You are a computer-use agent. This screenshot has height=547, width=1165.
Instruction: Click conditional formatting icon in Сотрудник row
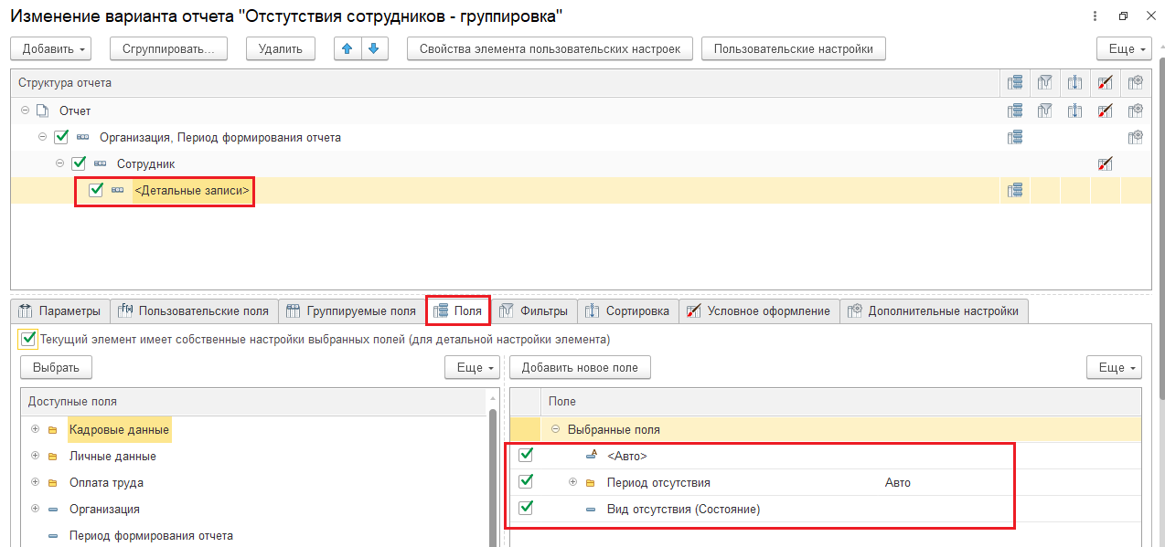(x=1105, y=163)
